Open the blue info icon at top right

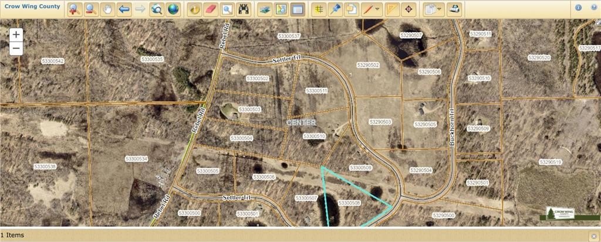[x=578, y=8]
